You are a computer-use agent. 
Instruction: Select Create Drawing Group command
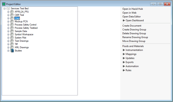click(x=134, y=30)
